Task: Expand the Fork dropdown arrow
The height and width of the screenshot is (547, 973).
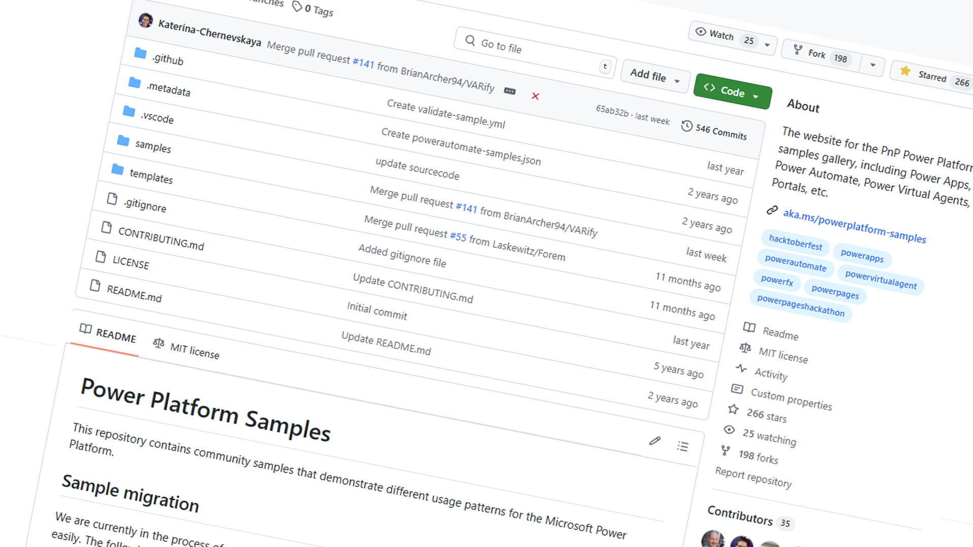Action: point(873,65)
